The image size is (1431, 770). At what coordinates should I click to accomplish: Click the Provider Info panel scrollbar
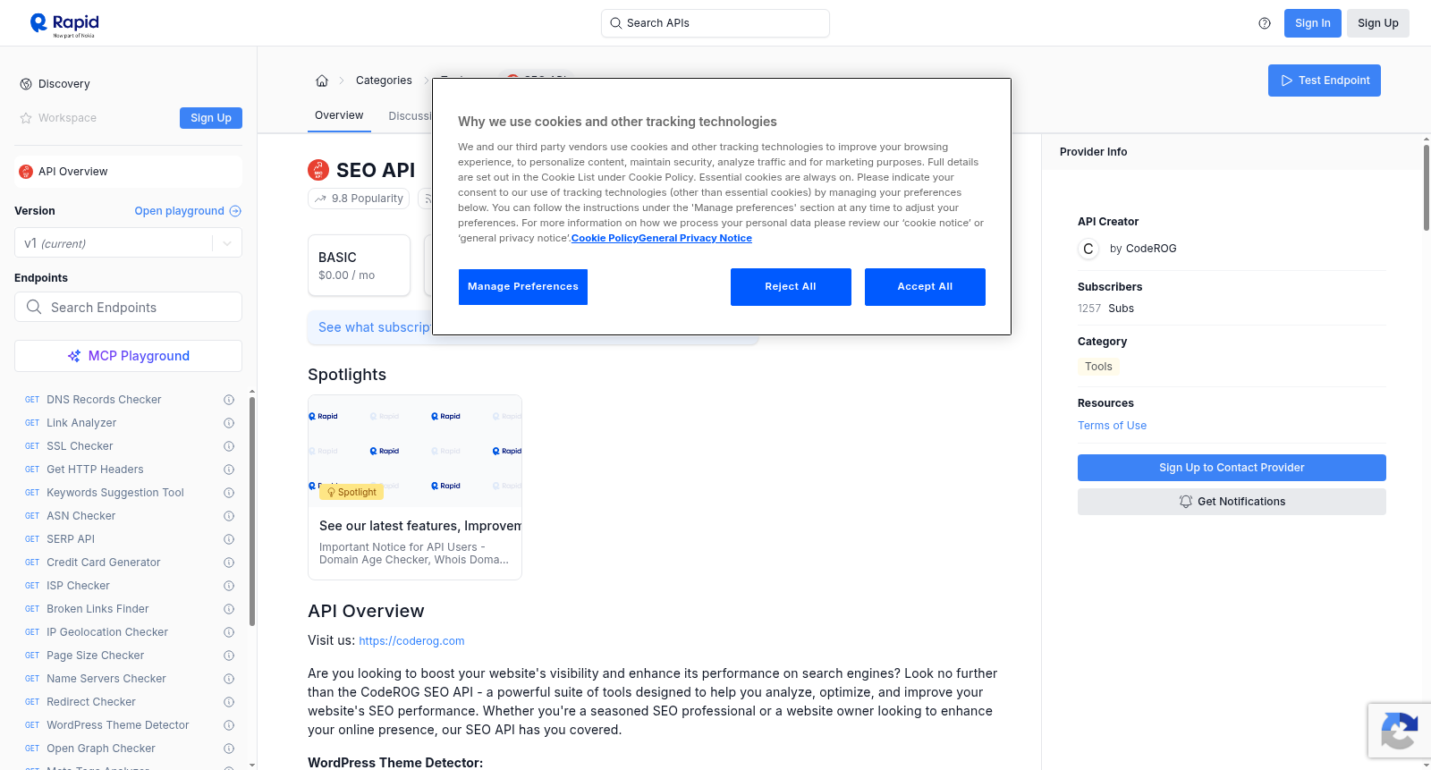click(1426, 188)
